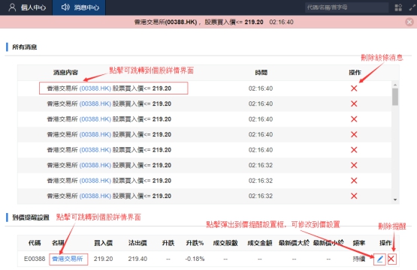The image size is (417, 270).
Task: Click the 名稱 column header
Action: [58, 243]
